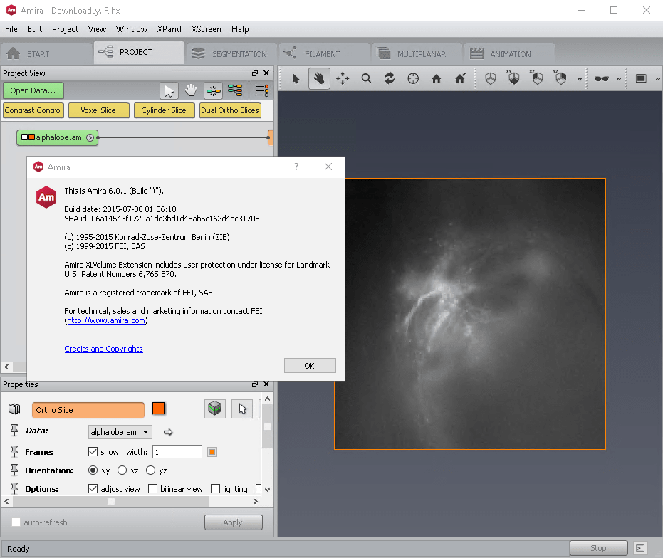663x558 pixels.
Task: Click the Seek crosshair target icon
Action: click(413, 78)
